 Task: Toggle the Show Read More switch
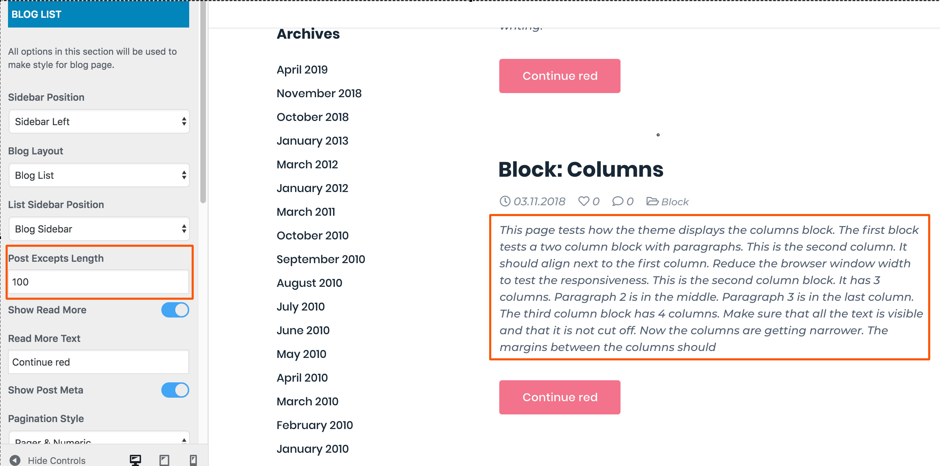pyautogui.click(x=175, y=310)
